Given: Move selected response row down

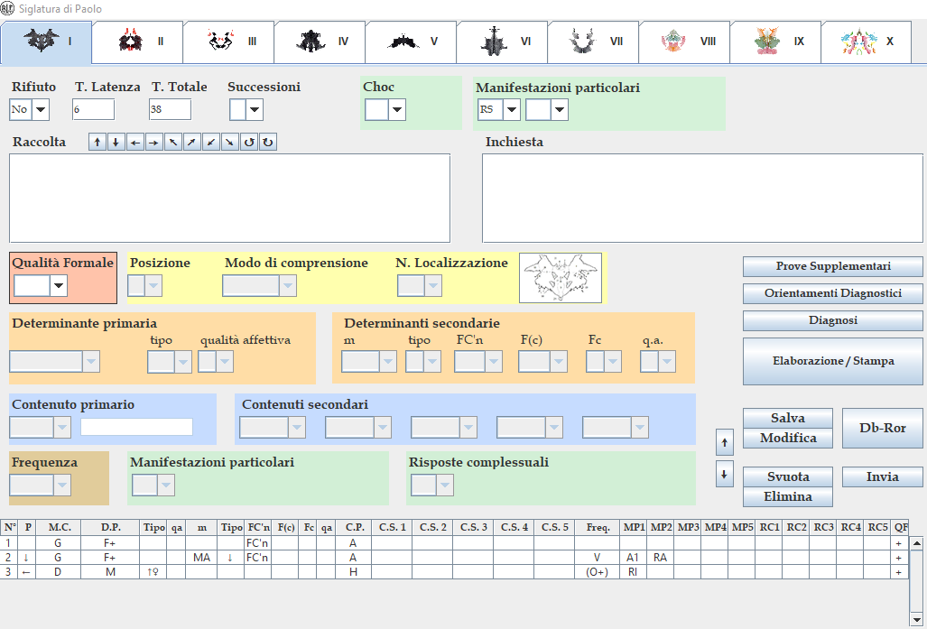Looking at the screenshot, I should 725,474.
